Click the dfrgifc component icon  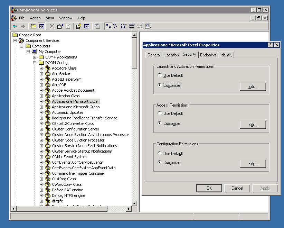point(48,201)
